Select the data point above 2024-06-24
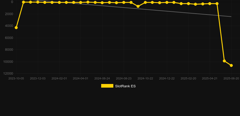240x116 pixels. click(x=102, y=3)
